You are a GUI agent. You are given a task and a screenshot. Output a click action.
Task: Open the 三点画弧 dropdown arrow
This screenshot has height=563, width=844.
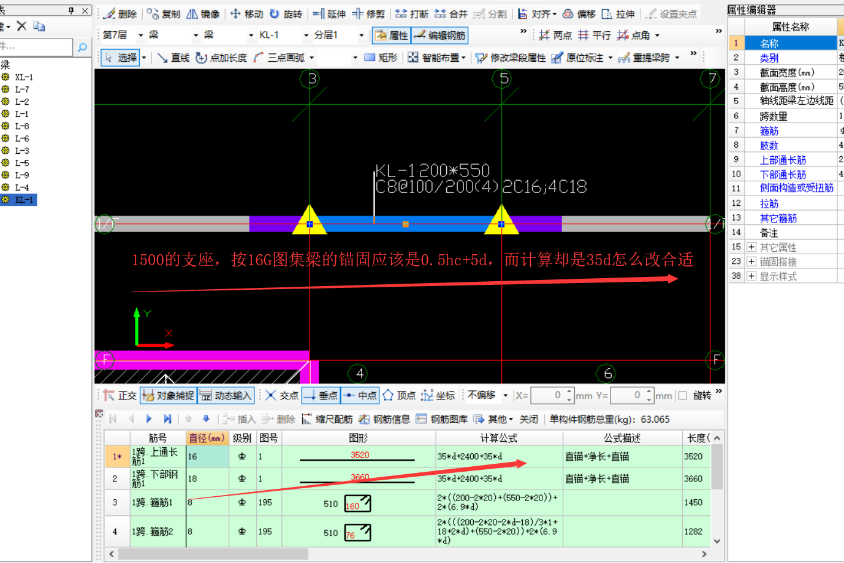point(312,58)
